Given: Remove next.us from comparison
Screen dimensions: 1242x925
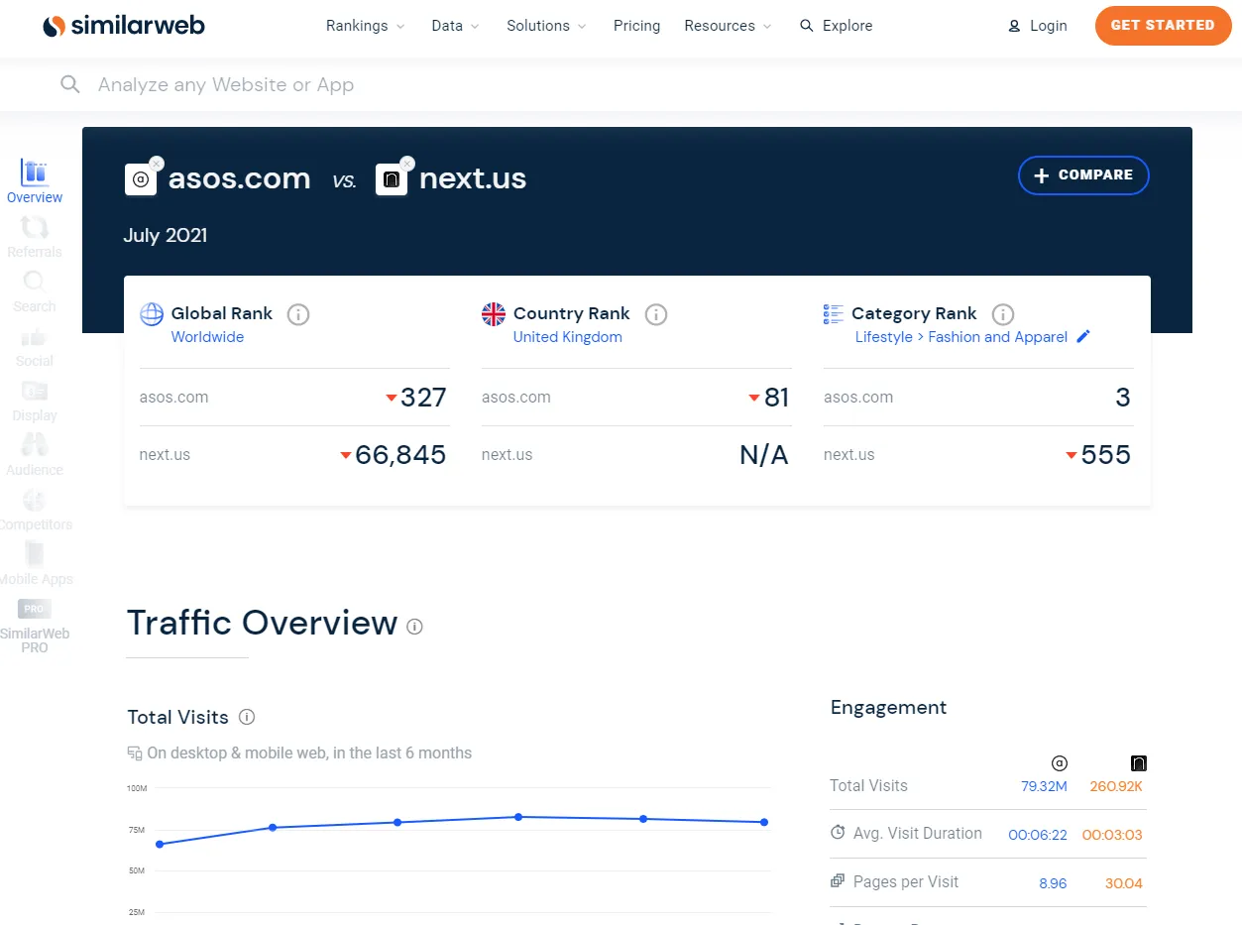Looking at the screenshot, I should pyautogui.click(x=407, y=164).
